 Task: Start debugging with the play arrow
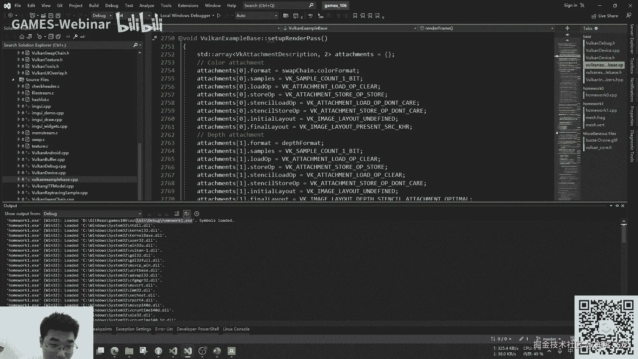[219, 16]
